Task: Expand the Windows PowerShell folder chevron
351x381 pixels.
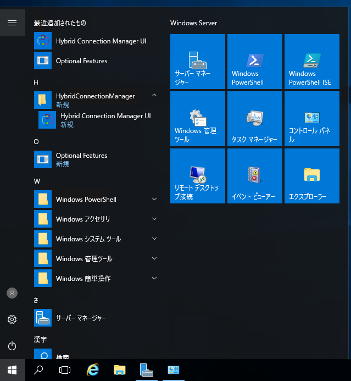Action: click(154, 199)
